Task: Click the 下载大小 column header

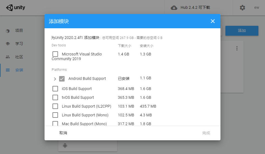Action: tap(125, 46)
